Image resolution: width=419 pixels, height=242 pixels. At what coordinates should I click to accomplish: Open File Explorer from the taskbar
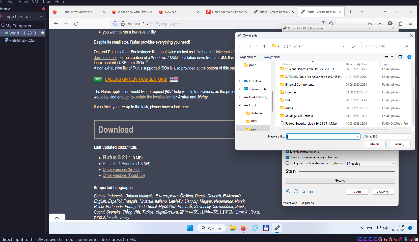[232, 228]
